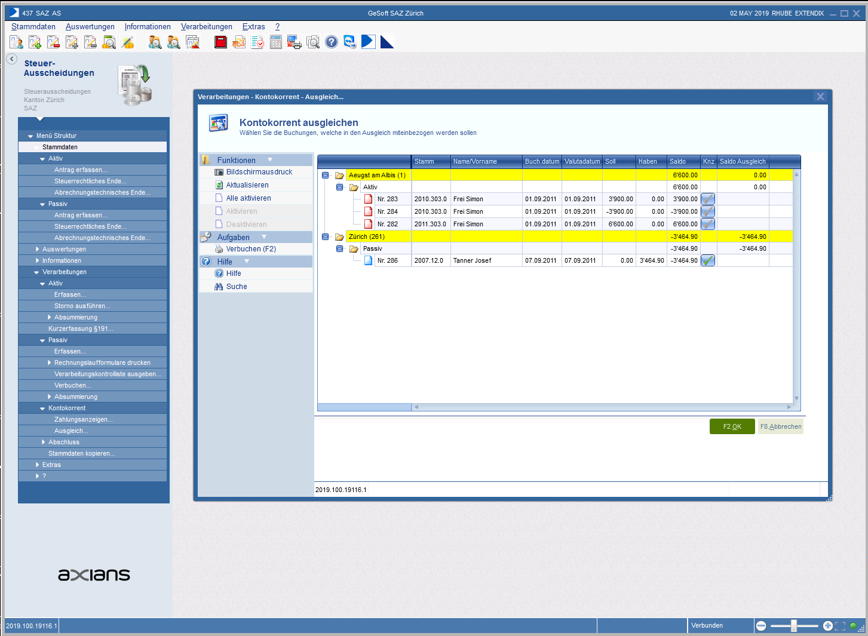Open the Informationen menu in menu bar

tap(148, 26)
